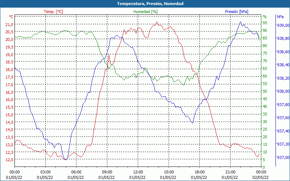Select the blue 'Presión [hPa]' legend label
Screen dimensions: 290x181
tap(237, 12)
